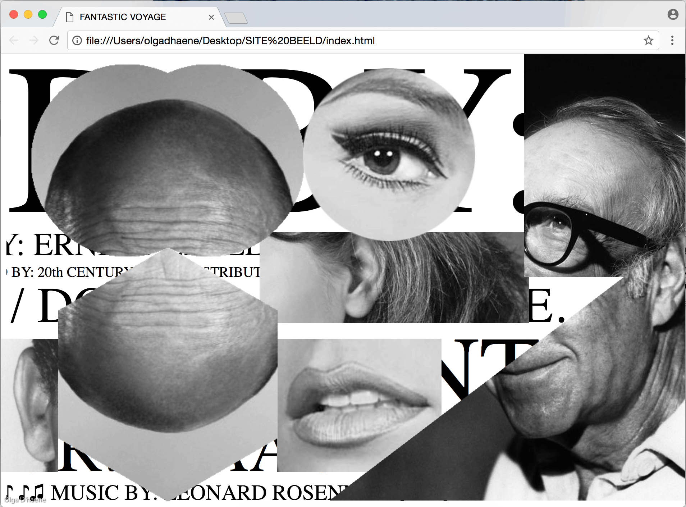Click the 'MUSIC BY' text

pyautogui.click(x=104, y=493)
